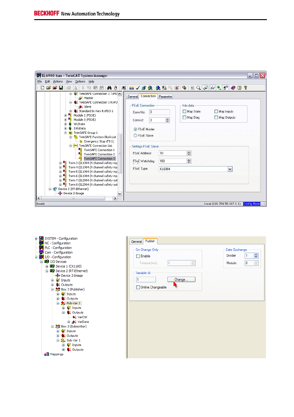Click the Save floppy disk icon

click(x=61, y=88)
